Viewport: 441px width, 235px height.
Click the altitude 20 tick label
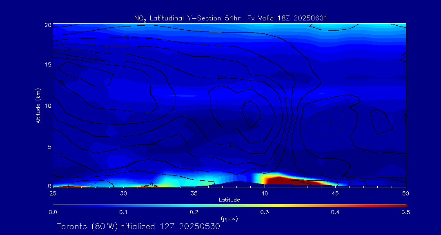click(x=47, y=25)
